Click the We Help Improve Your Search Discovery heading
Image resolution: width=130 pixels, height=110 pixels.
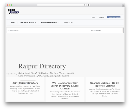tap(65, 86)
